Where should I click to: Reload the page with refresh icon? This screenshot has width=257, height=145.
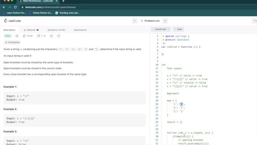point(15,7)
